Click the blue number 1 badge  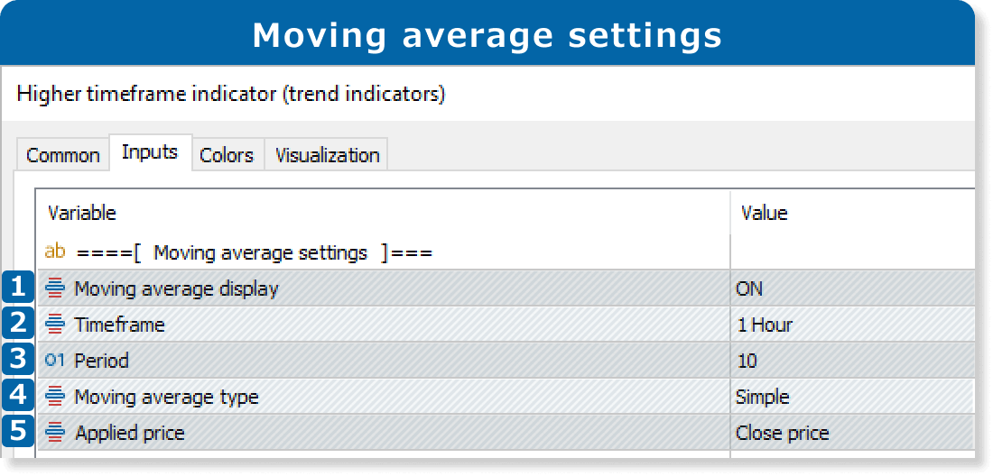click(18, 288)
